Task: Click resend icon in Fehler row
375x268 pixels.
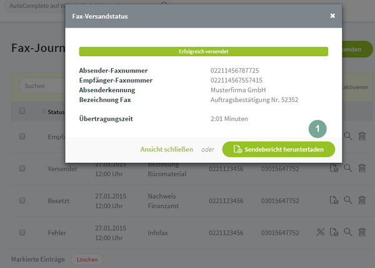Action: click(x=320, y=232)
